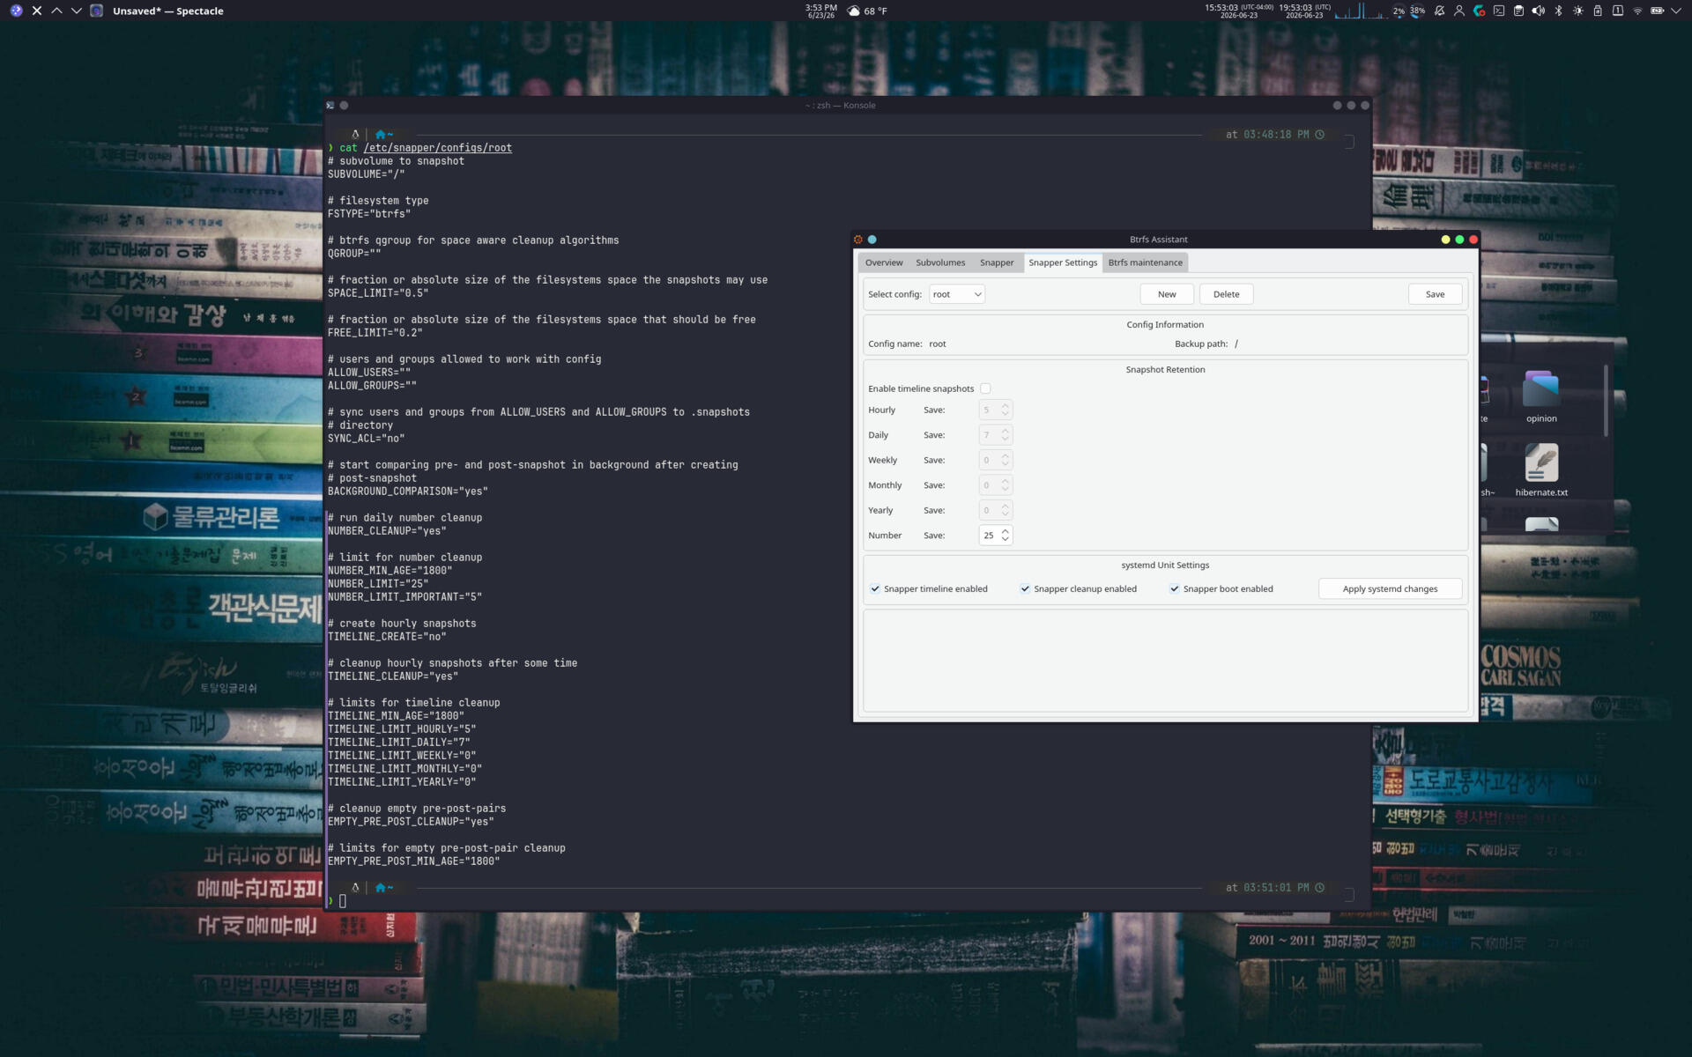
Task: Open the memory usage 38% monitor
Action: click(1417, 11)
